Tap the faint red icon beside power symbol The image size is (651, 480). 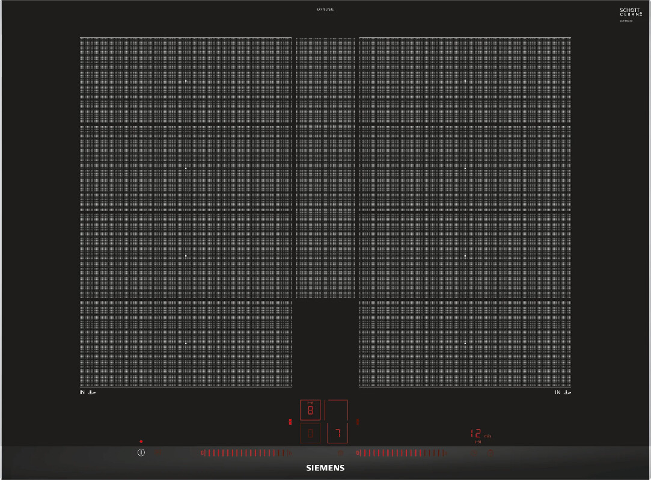(159, 453)
